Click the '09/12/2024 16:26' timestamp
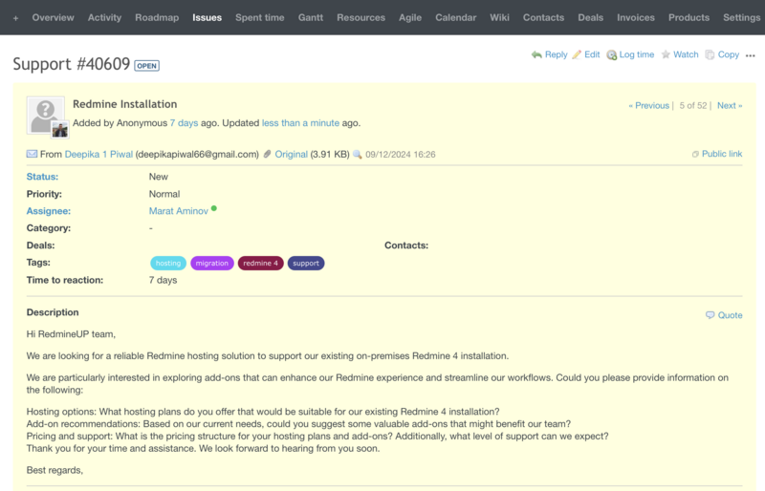This screenshot has height=491, width=765. [401, 155]
